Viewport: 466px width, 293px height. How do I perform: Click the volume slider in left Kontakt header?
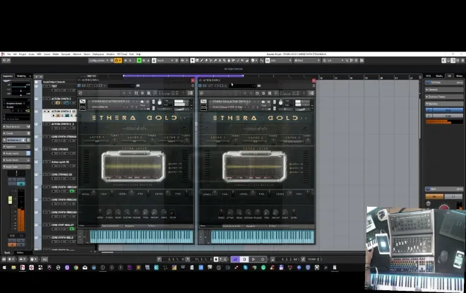pyautogui.click(x=180, y=109)
